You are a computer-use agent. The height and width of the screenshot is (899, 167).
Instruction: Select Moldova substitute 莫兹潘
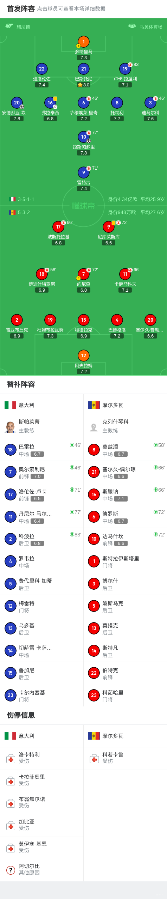coord(125,450)
